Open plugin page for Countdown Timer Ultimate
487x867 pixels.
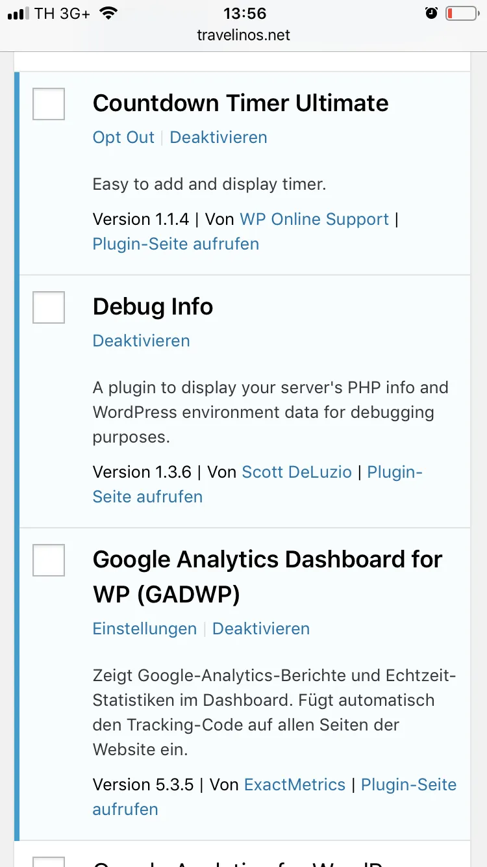coord(176,244)
